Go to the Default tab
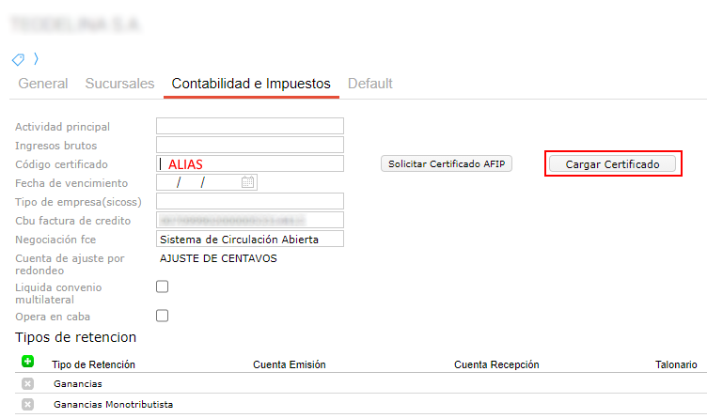Screen dimensions: 707x418 370,84
